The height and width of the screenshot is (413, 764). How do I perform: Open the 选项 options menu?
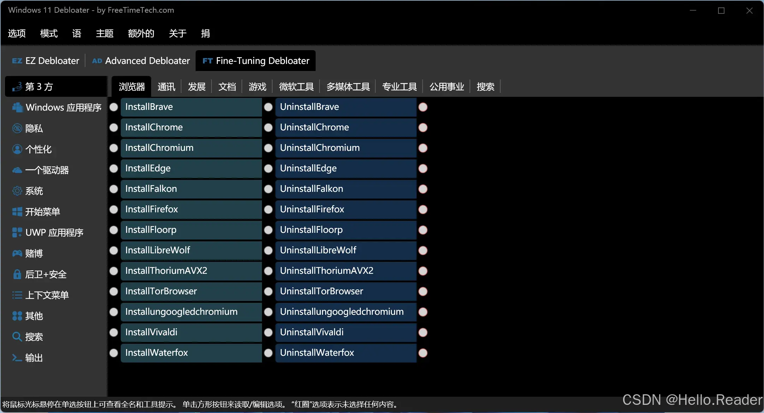17,33
